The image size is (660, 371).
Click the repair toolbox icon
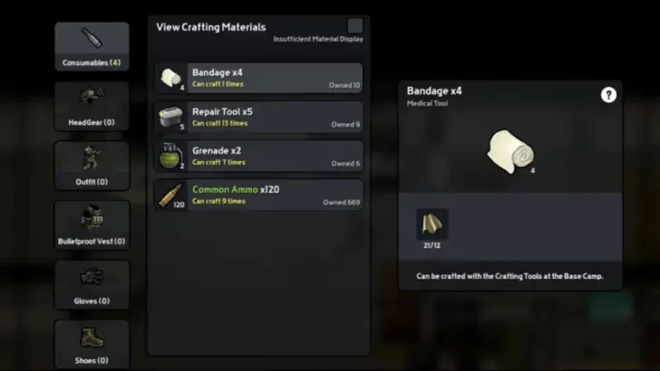[x=170, y=117]
